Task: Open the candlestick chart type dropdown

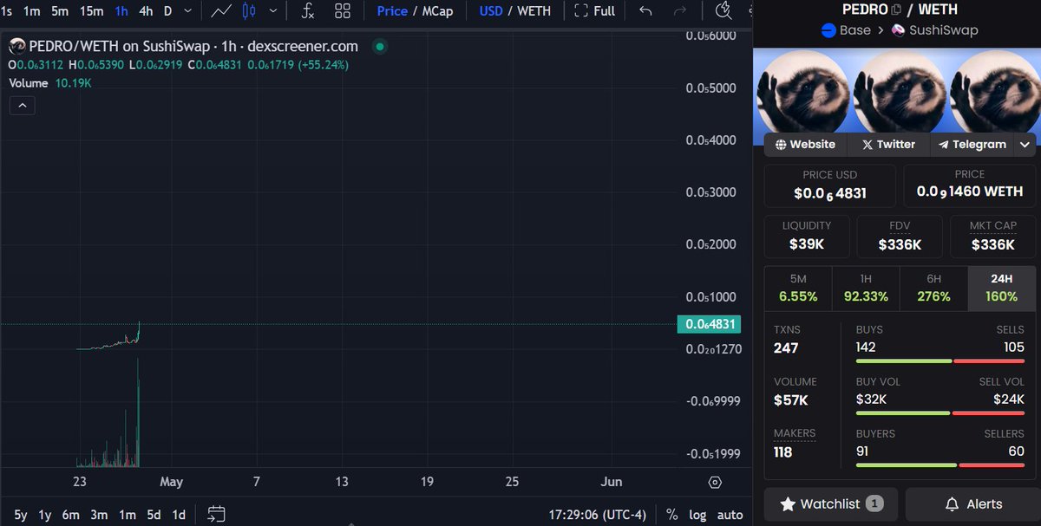Action: (x=273, y=10)
